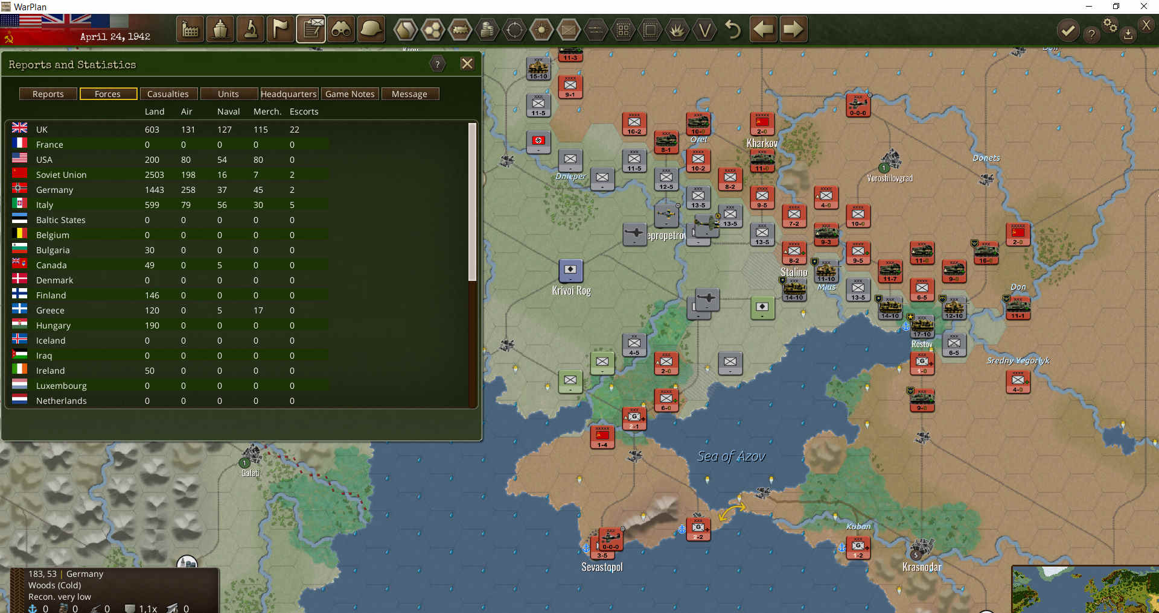Click the minimap thumbnail
The width and height of the screenshot is (1159, 613).
(x=1085, y=589)
